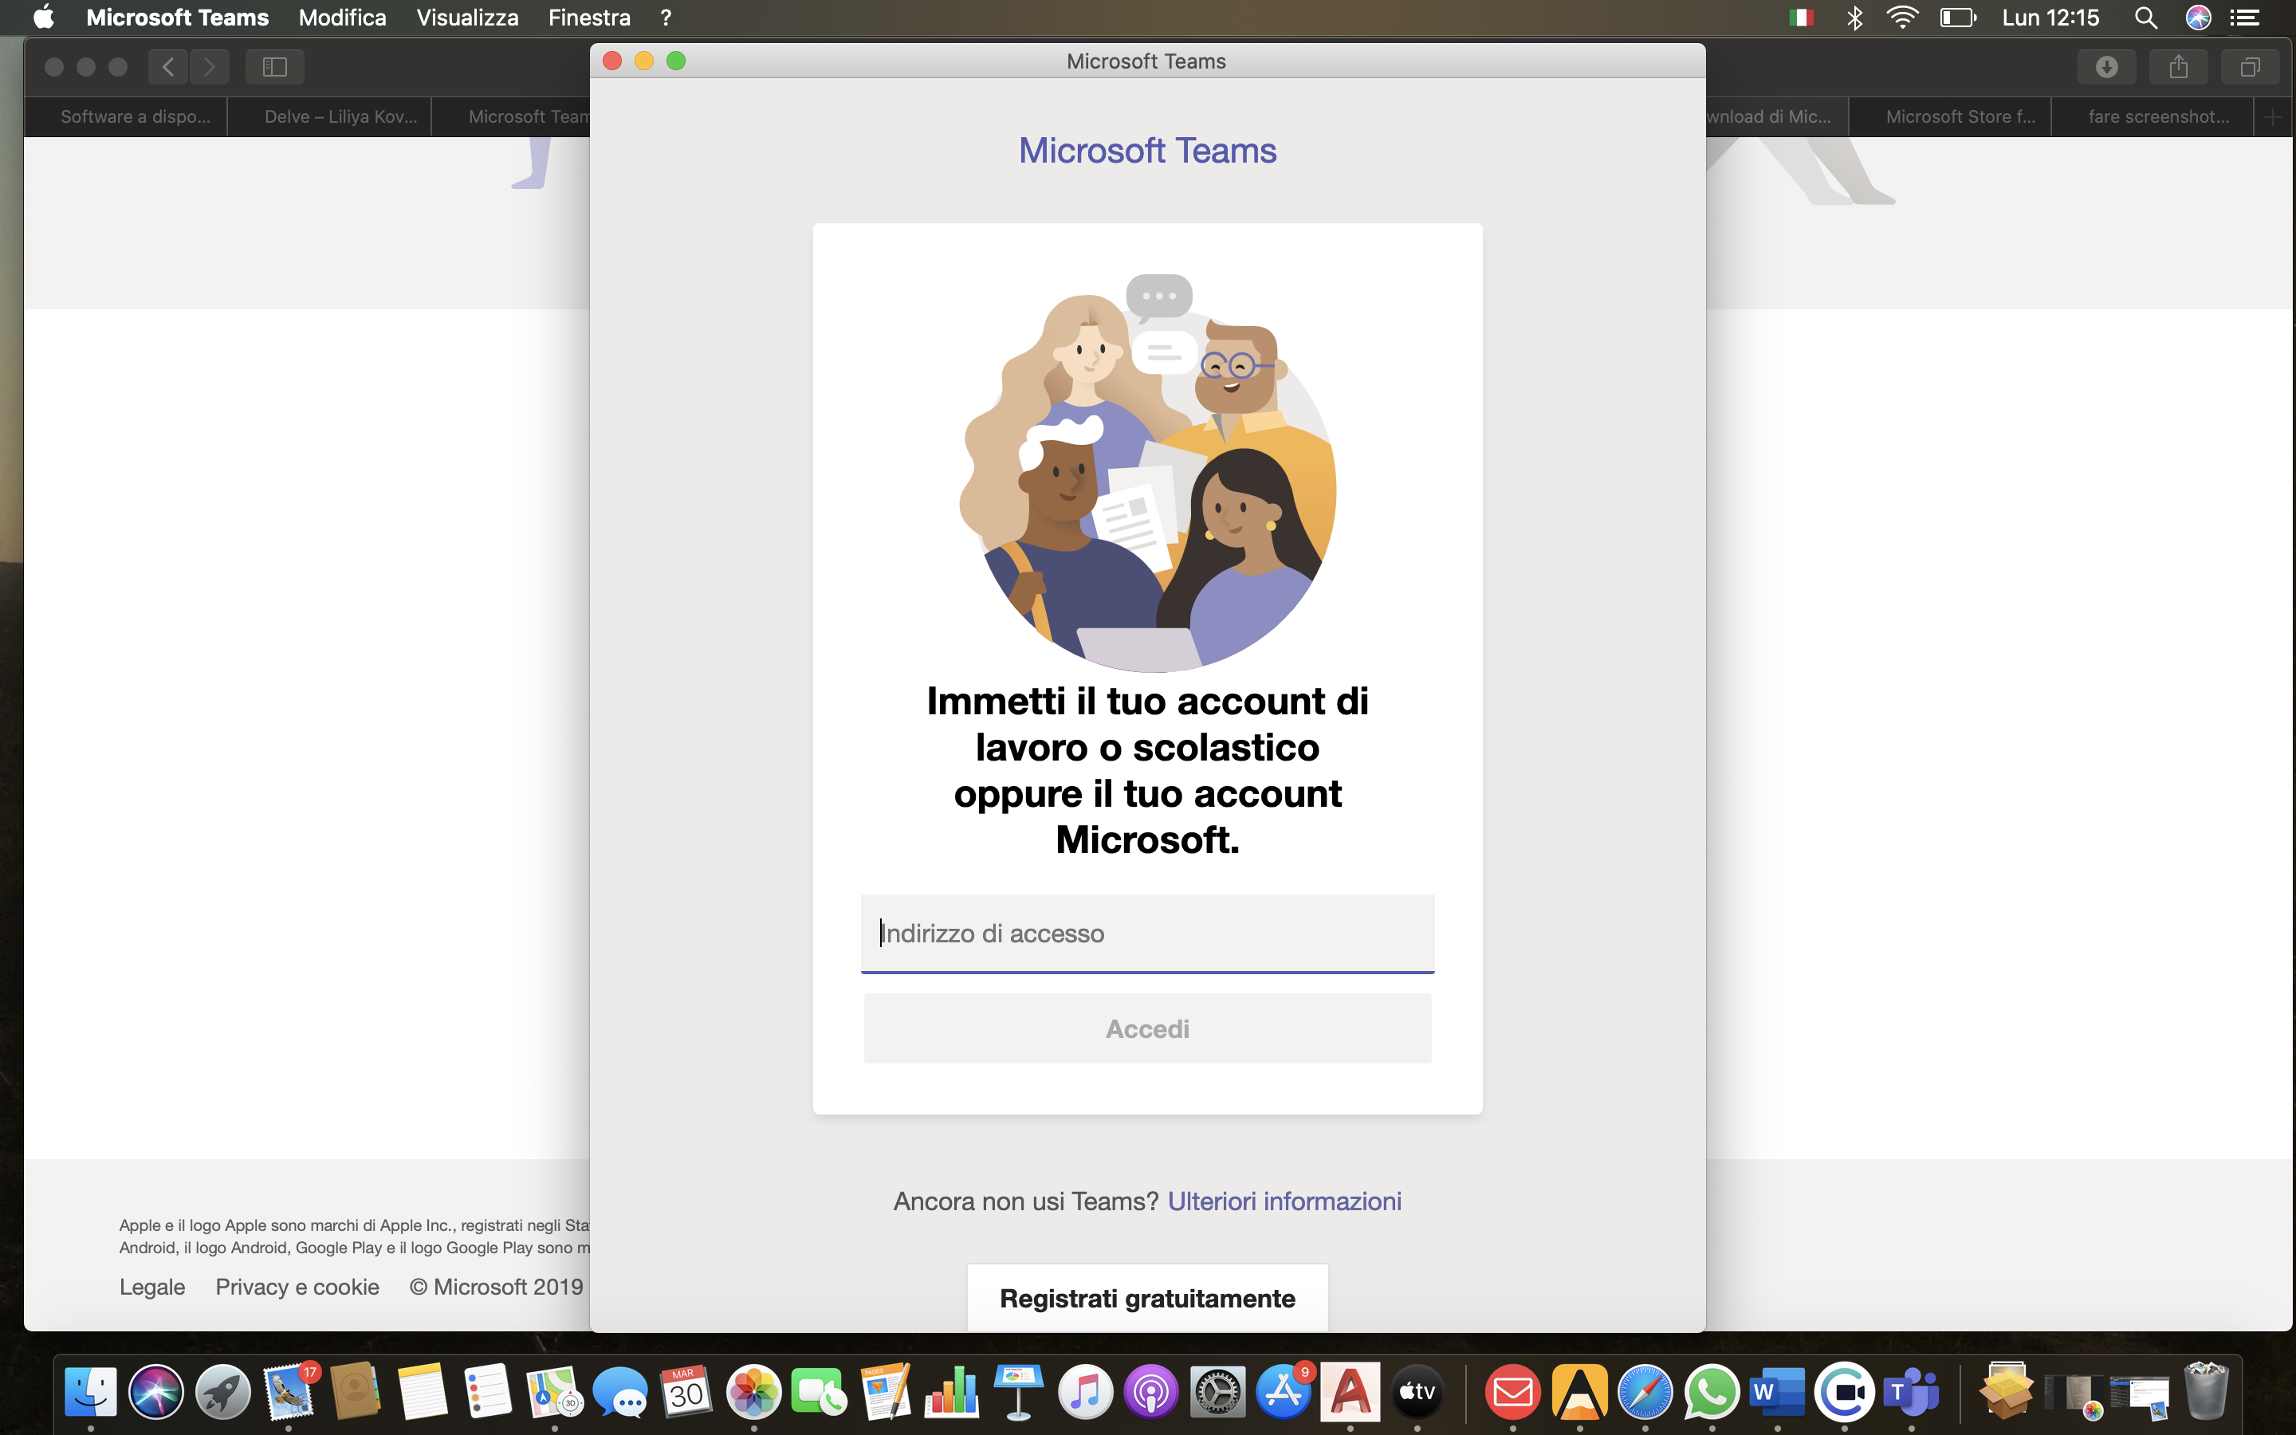Click Siri icon in the menu bar
The image size is (2296, 1435).
2198,17
